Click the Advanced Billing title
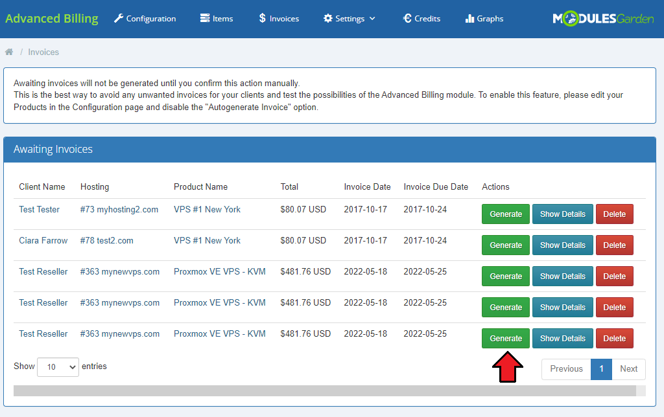 (52, 19)
